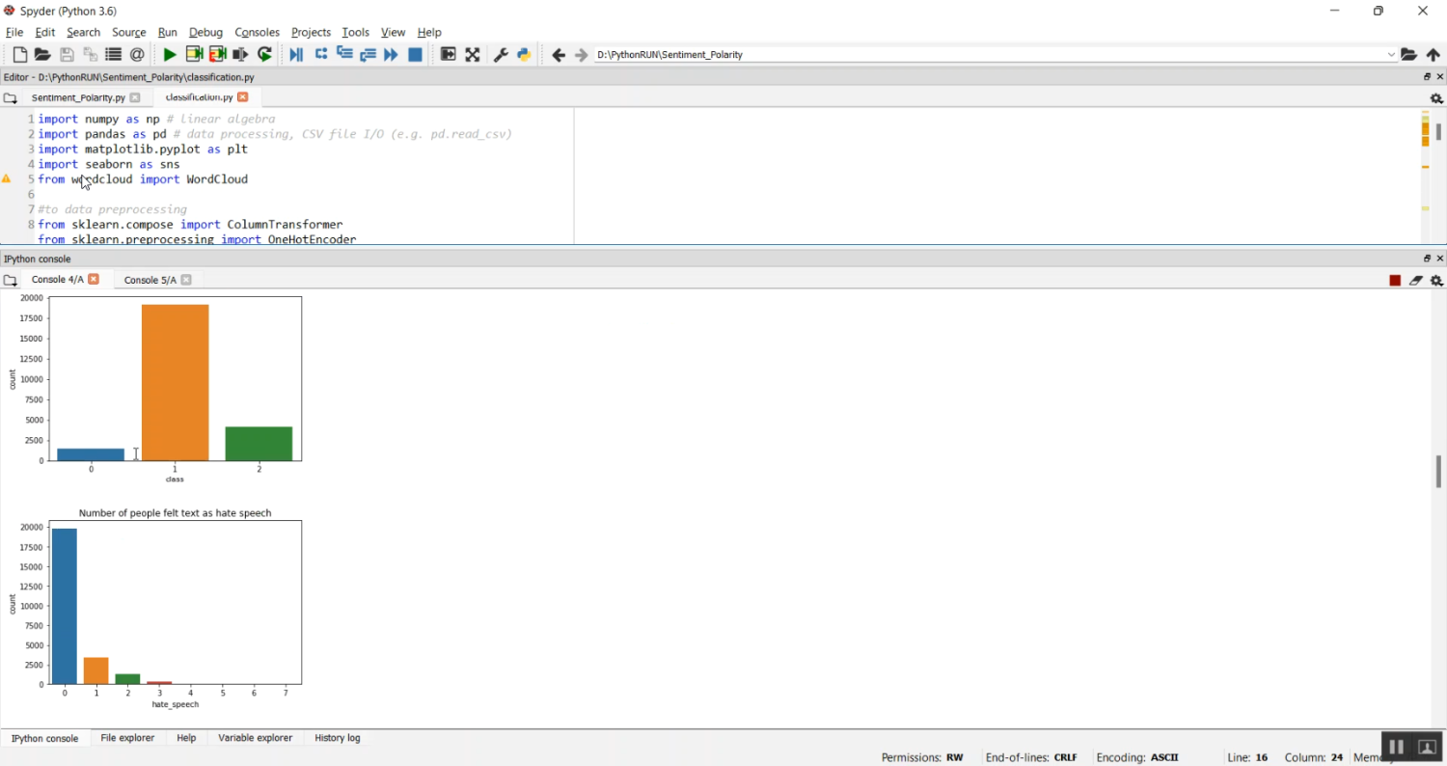Run the file with the green play button
1447x766 pixels.
170,55
